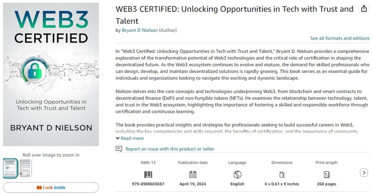Viewport: 373px width, 196px height.
Task: Click the Read more chevron arrow
Action: pyautogui.click(x=118, y=138)
